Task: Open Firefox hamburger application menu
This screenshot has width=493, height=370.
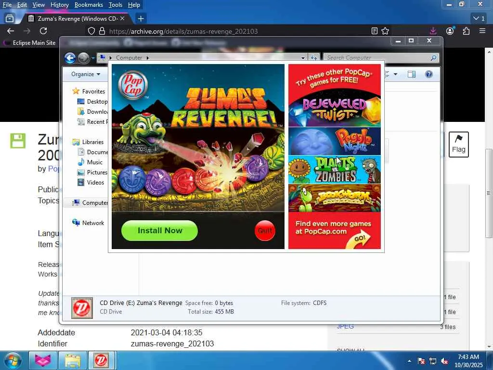Action: coord(482,31)
